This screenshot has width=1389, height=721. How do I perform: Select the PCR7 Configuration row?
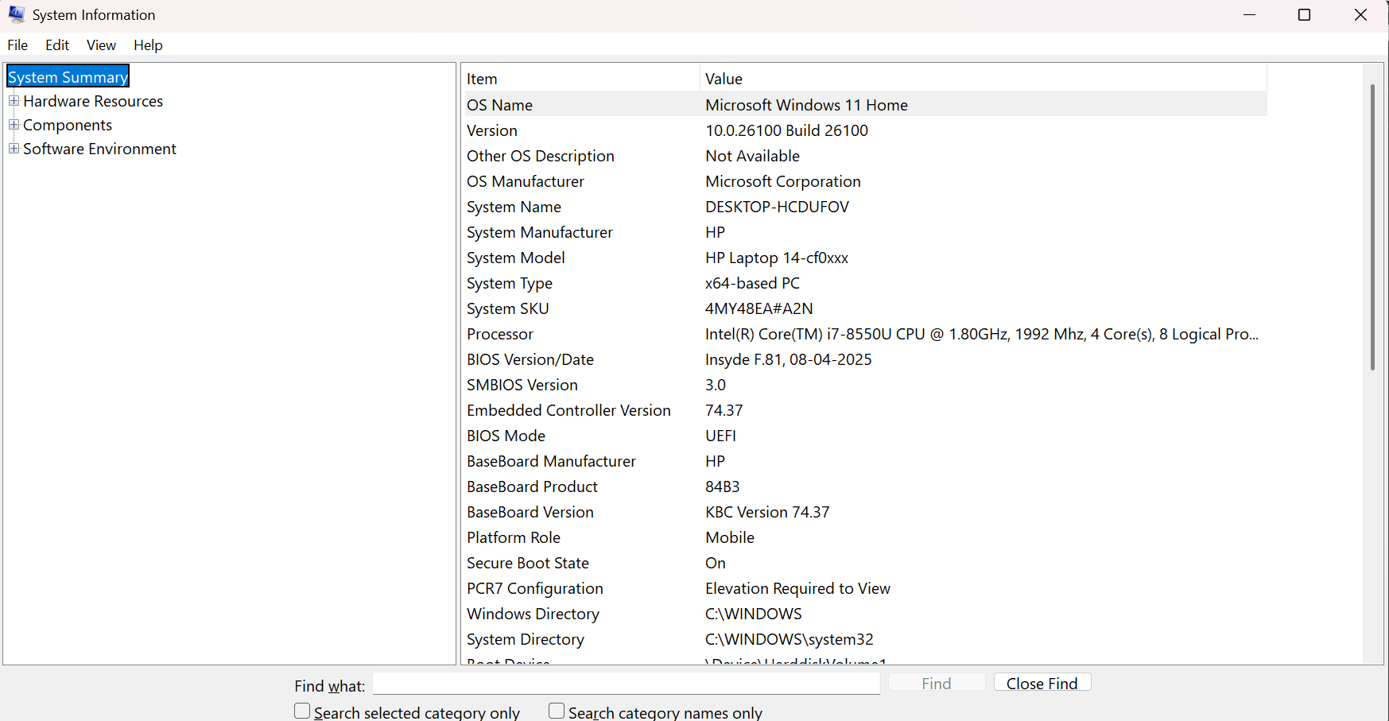tap(866, 588)
